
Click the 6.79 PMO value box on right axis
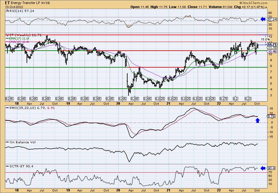271,116
